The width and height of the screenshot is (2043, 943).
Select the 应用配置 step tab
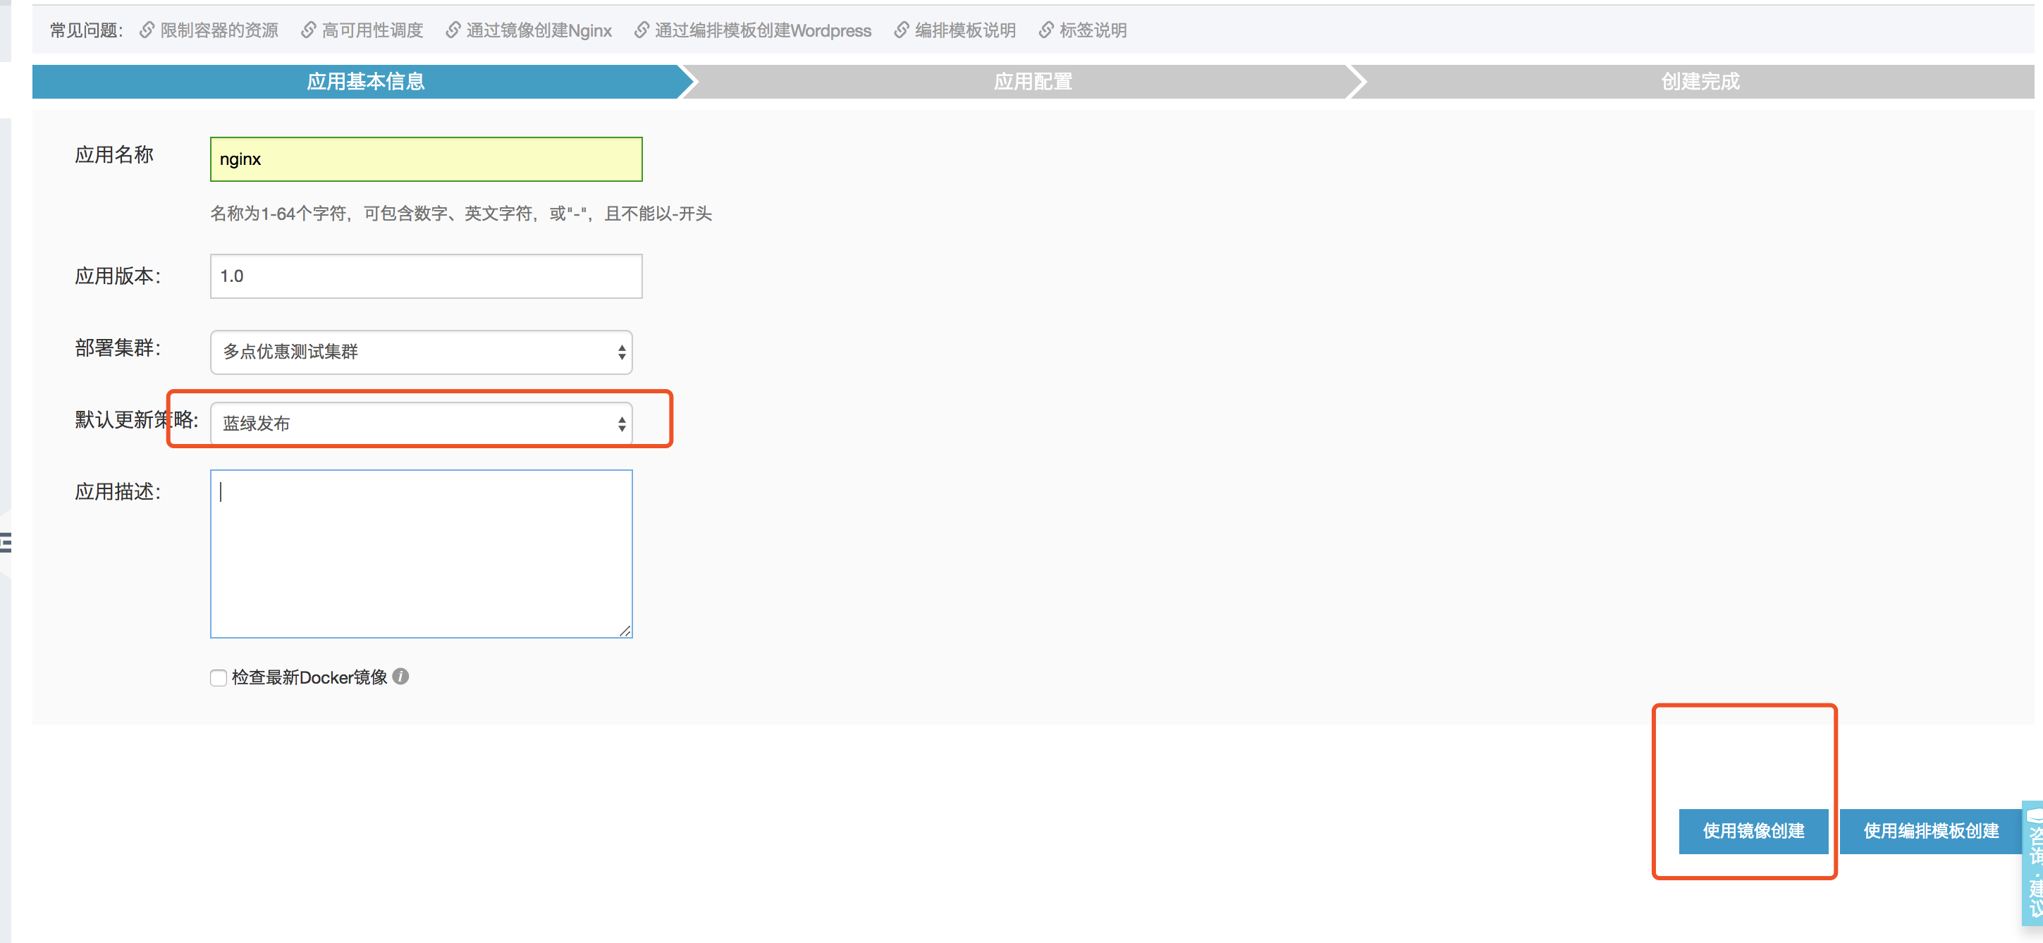pyautogui.click(x=1033, y=81)
